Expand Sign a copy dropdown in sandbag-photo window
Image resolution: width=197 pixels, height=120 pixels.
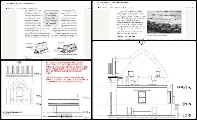[128, 8]
